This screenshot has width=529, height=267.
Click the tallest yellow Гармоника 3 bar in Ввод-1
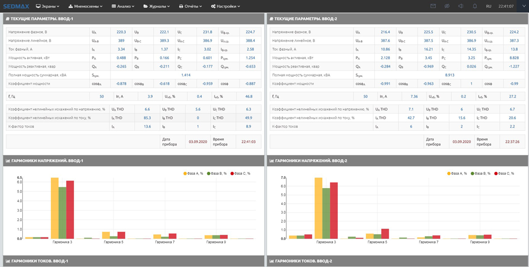point(54,208)
